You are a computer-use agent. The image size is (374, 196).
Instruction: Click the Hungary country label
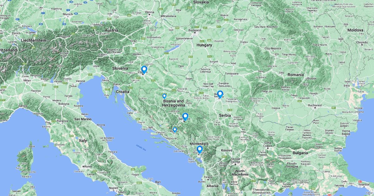click(x=204, y=45)
